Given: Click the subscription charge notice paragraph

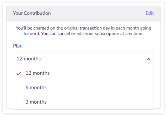Looking at the screenshot, I should coord(83,31).
